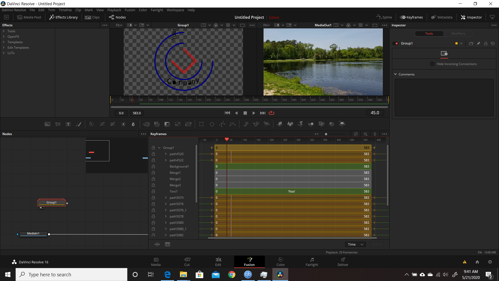Click the pin icon in Inspector
This screenshot has width=499, height=281.
point(478,43)
